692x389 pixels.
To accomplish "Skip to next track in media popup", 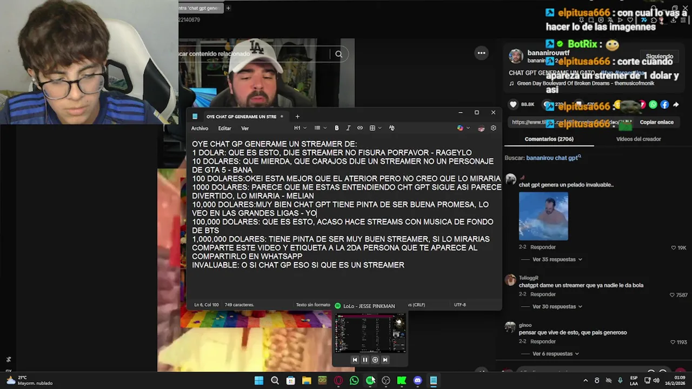I will pyautogui.click(x=385, y=360).
